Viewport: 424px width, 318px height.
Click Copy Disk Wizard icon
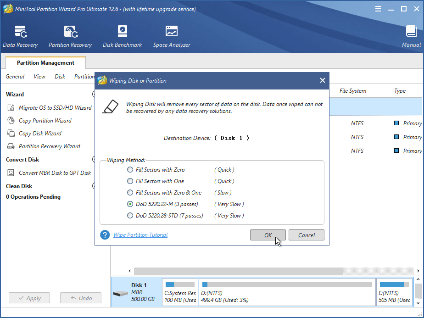(x=11, y=134)
